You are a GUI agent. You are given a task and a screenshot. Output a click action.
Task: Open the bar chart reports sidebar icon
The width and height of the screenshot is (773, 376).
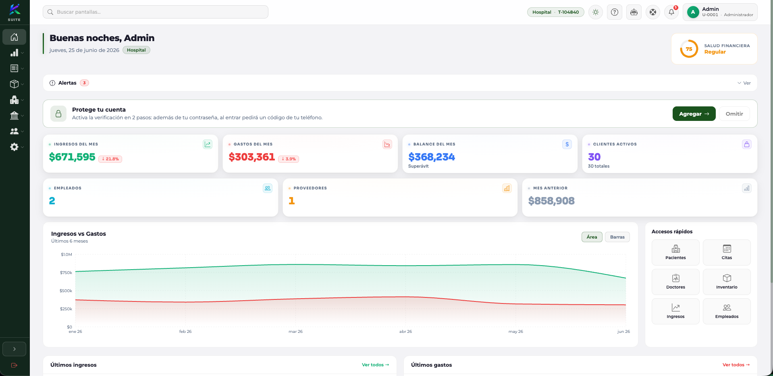(x=15, y=53)
